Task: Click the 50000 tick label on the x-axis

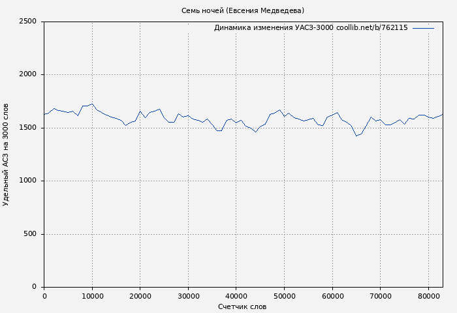Action: click(284, 297)
